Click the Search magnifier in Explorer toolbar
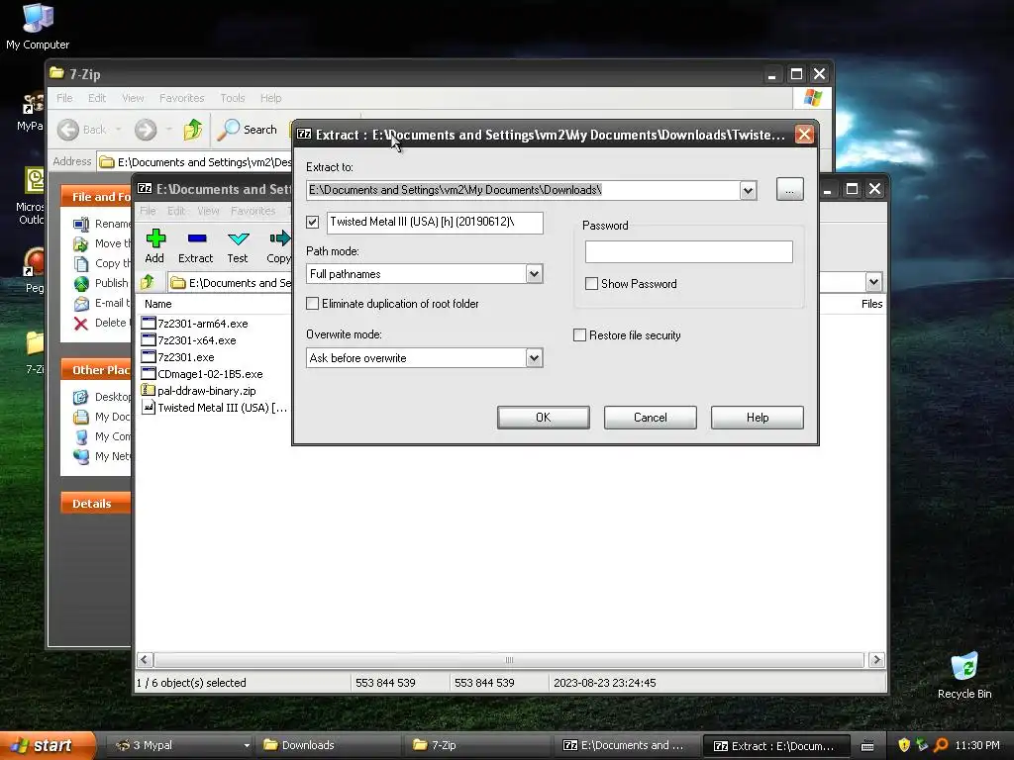 229,130
